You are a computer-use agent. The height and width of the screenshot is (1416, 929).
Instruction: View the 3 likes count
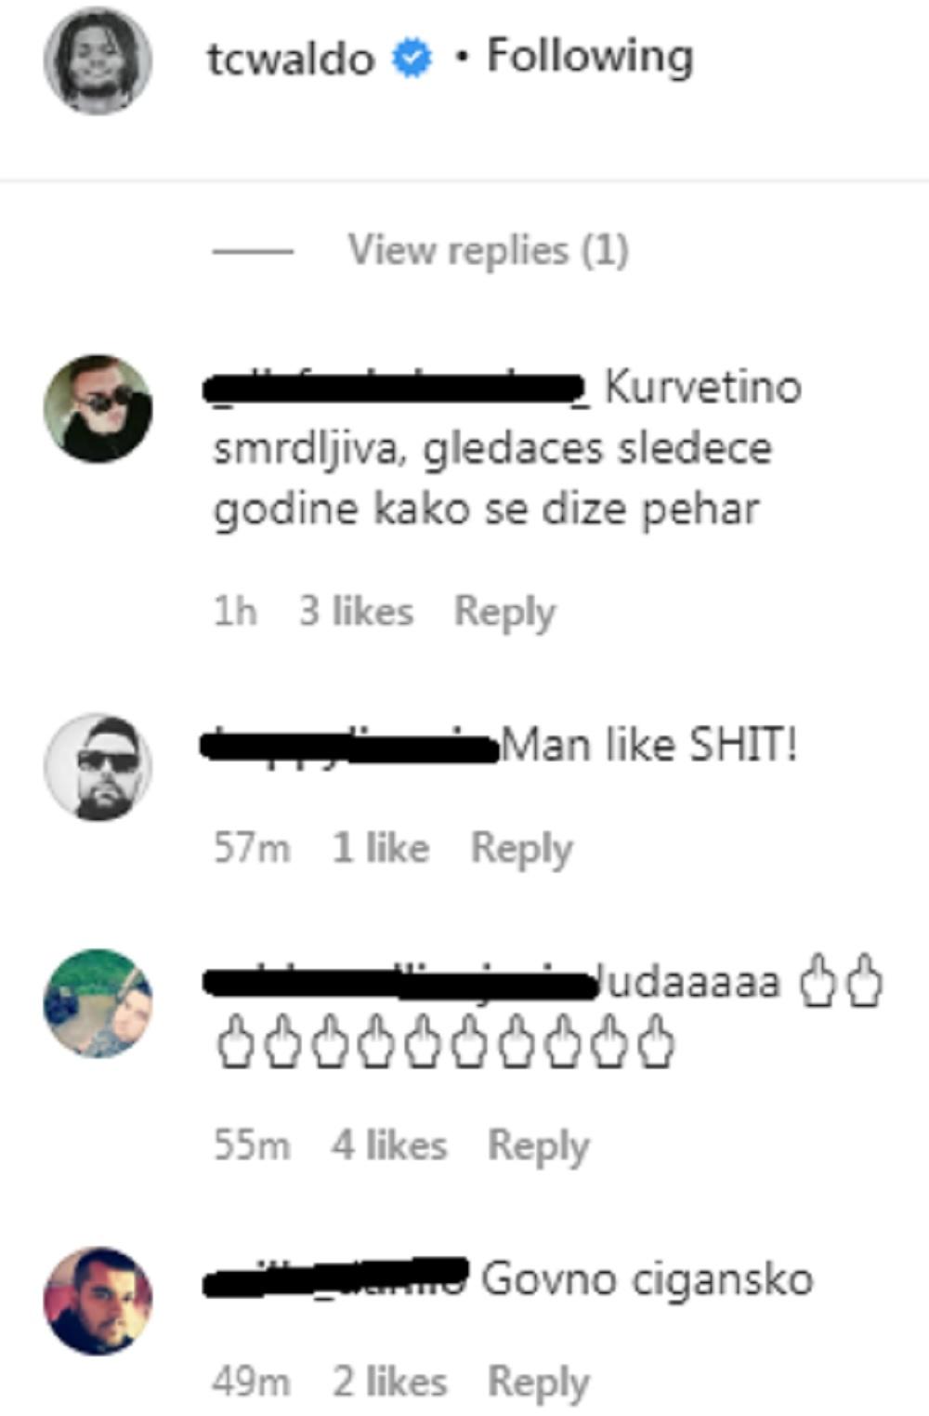pos(356,611)
